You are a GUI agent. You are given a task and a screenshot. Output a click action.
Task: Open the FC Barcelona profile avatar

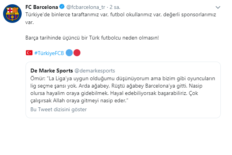12,14
